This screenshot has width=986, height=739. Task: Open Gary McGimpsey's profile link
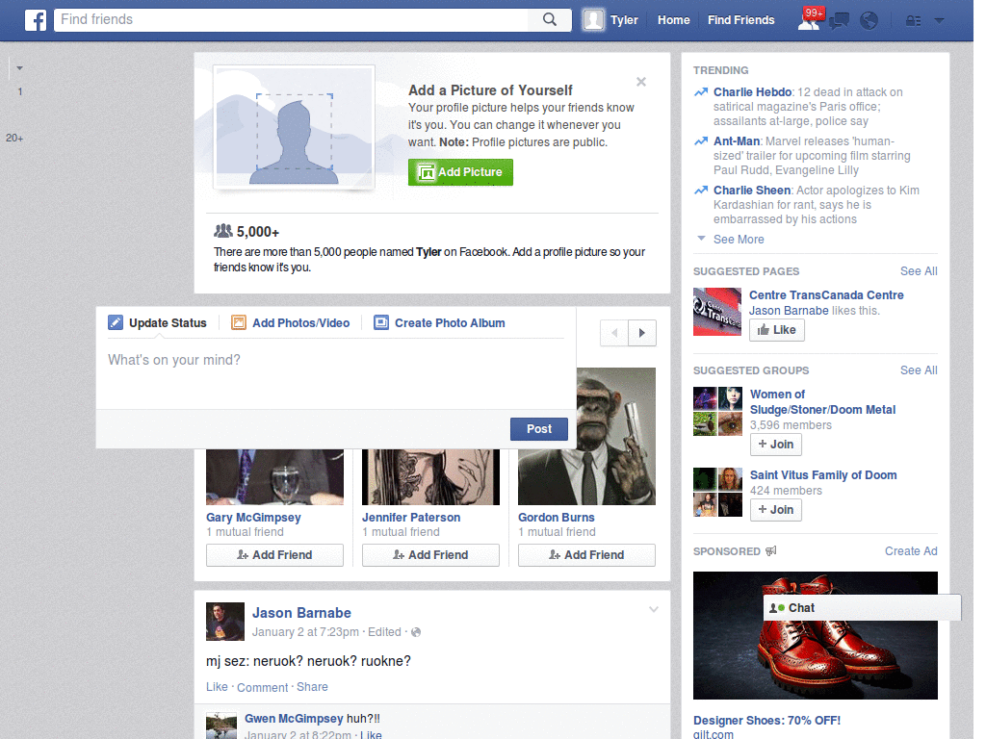pos(253,517)
